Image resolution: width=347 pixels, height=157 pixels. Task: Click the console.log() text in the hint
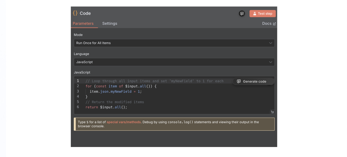180,122
